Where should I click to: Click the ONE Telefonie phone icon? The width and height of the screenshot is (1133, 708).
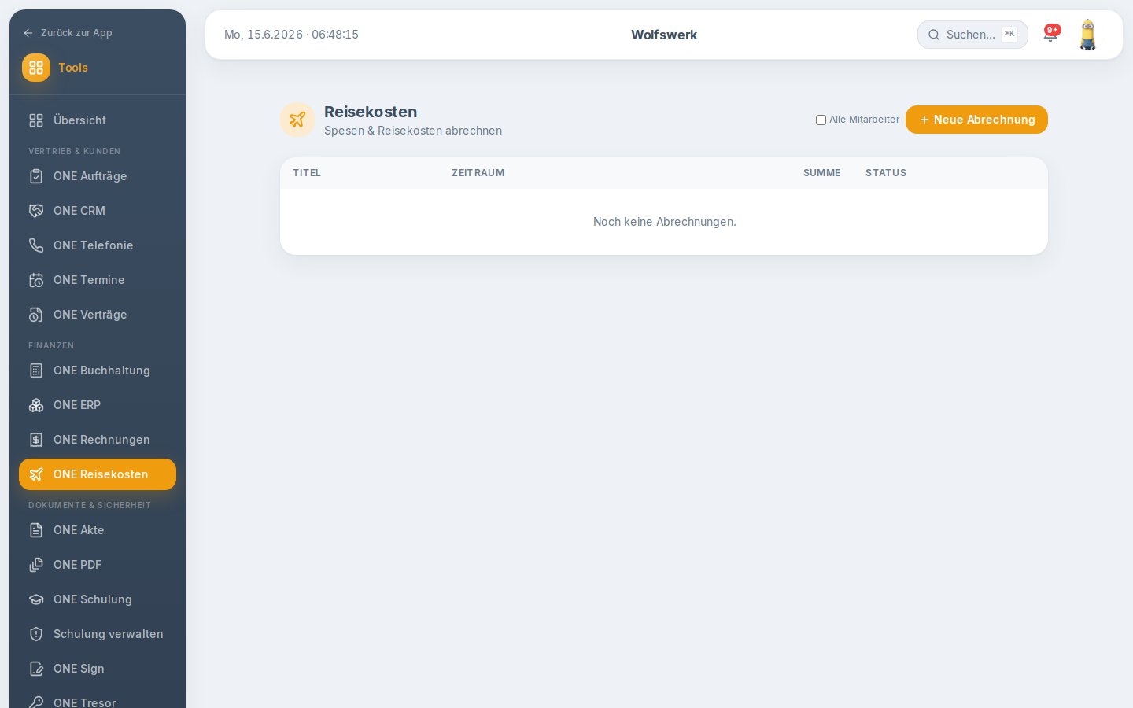click(x=36, y=245)
